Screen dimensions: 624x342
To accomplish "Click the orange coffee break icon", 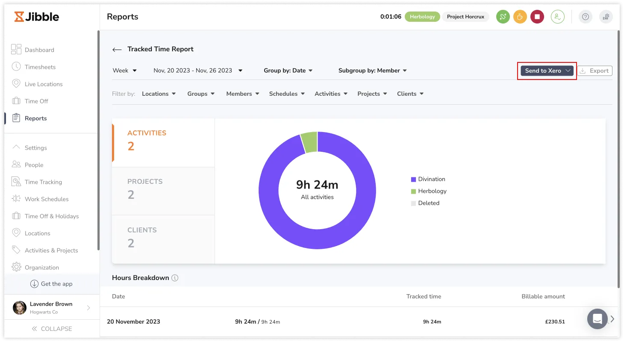I will 520,17.
